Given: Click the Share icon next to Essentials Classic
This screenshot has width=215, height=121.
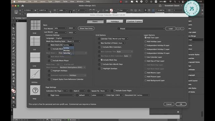Looking at the screenshot, I should 160,6.
